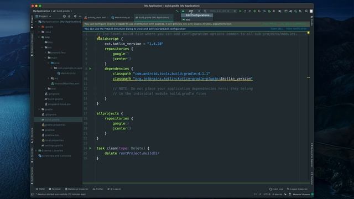The height and width of the screenshot is (199, 354).
Task: Hide the Project panel with minus icon
Action: click(80, 16)
